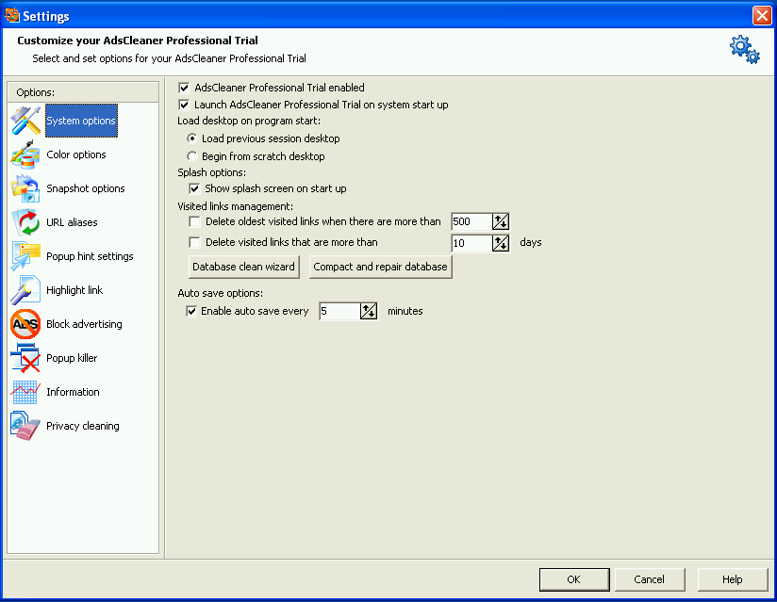Go to Privacy cleaning settings

coord(83,426)
